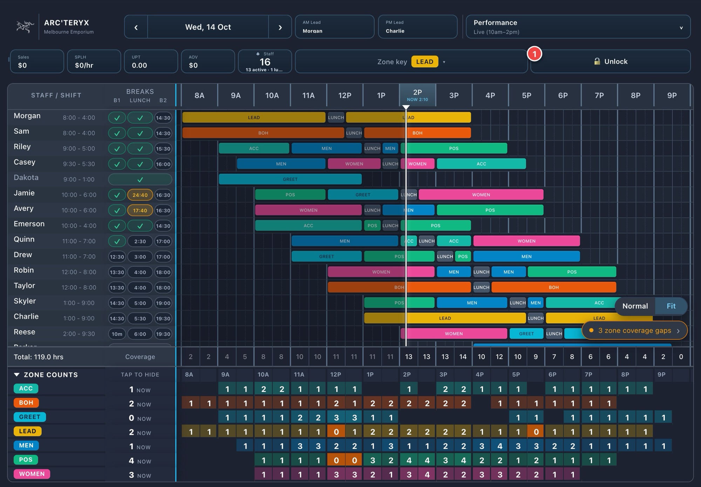Select the ACC zone color tag
This screenshot has width=701, height=487.
tap(26, 388)
